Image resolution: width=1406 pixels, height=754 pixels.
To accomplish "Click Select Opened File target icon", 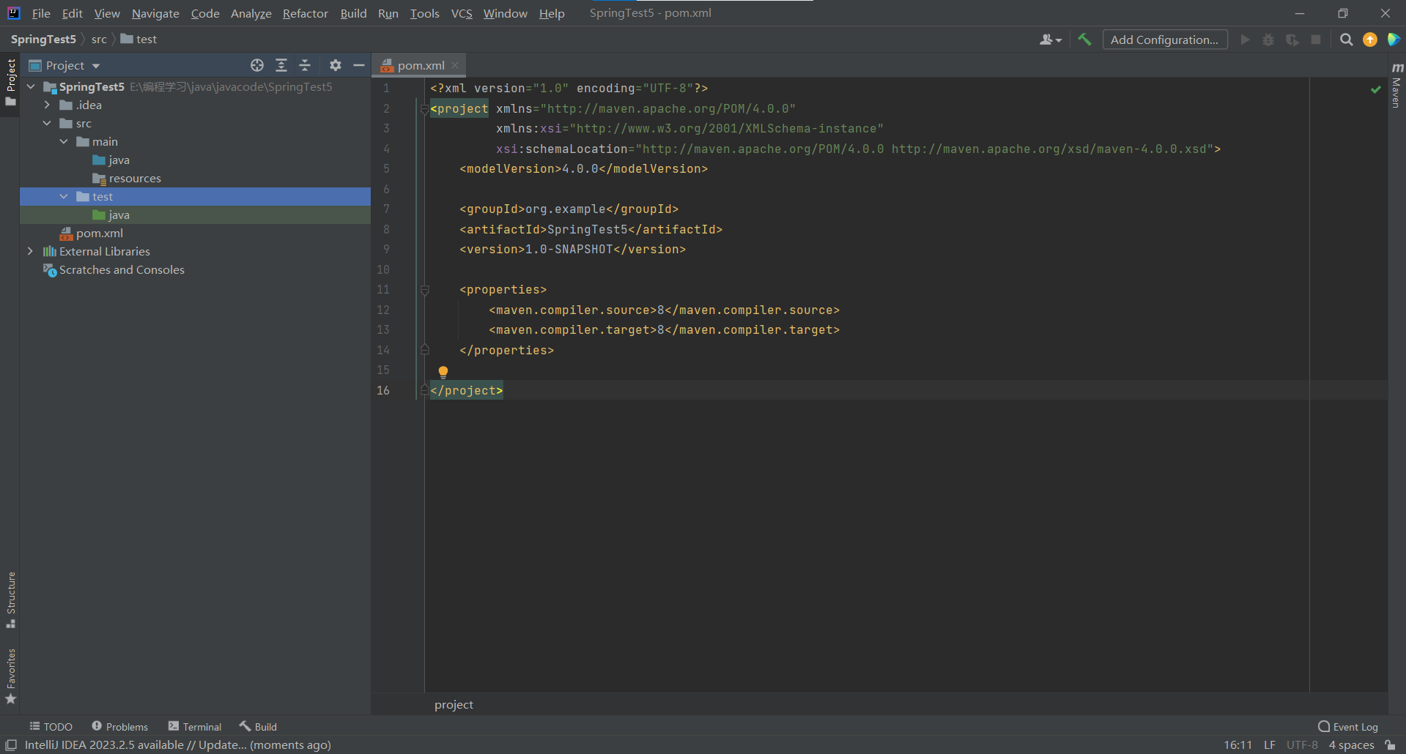I will click(257, 65).
